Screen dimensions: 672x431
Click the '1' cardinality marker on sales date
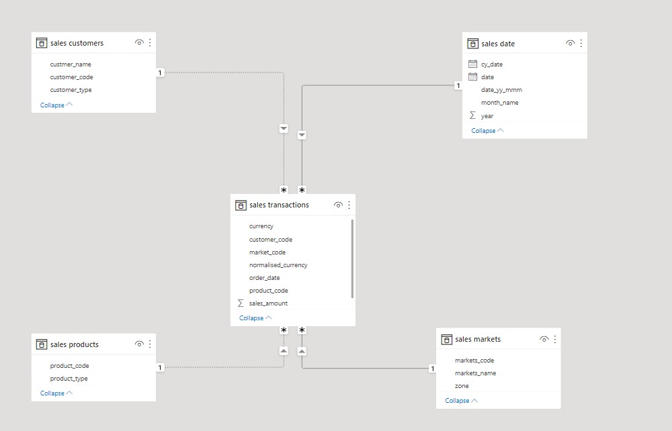coord(458,86)
